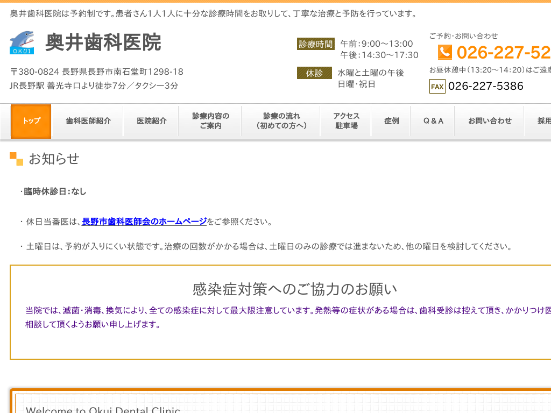Open the 採用 navigation item
The width and height of the screenshot is (551, 413).
(x=543, y=121)
